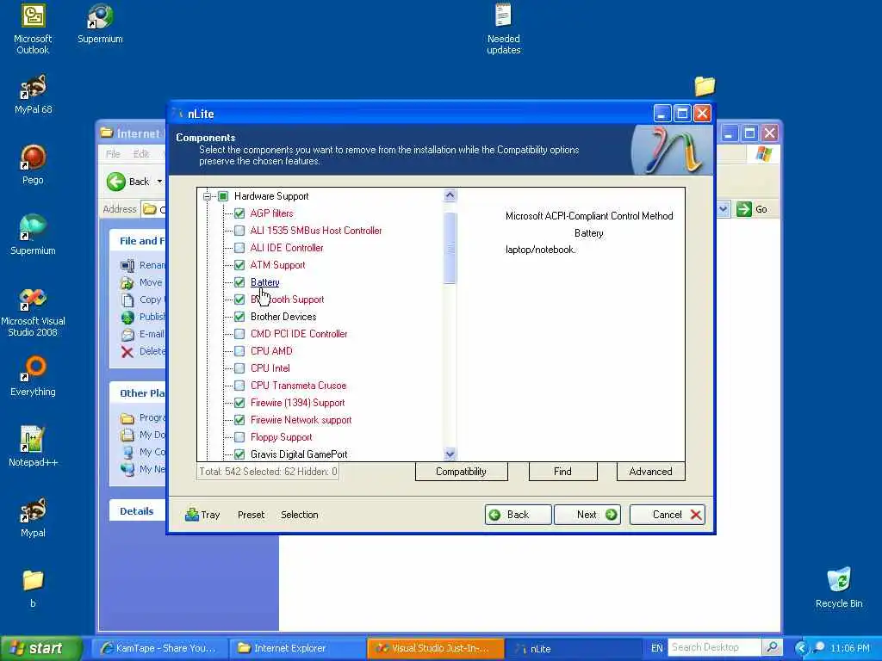Click the 11:06 PM system clock

(x=849, y=648)
